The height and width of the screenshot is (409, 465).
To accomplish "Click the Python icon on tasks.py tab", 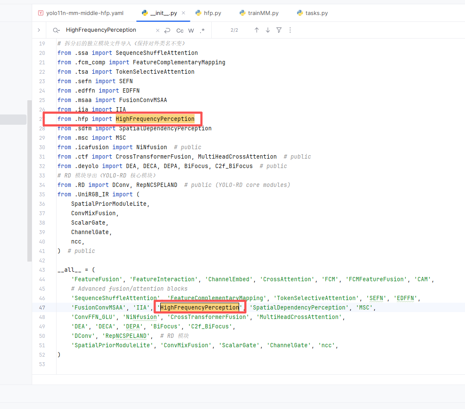I will coord(300,13).
